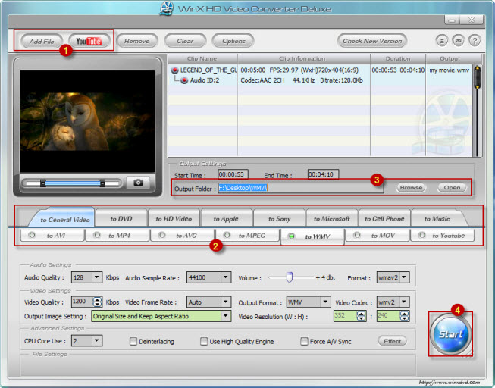Open the www.winxdvd.com link
The width and height of the screenshot is (495, 388).
pyautogui.click(x=450, y=383)
